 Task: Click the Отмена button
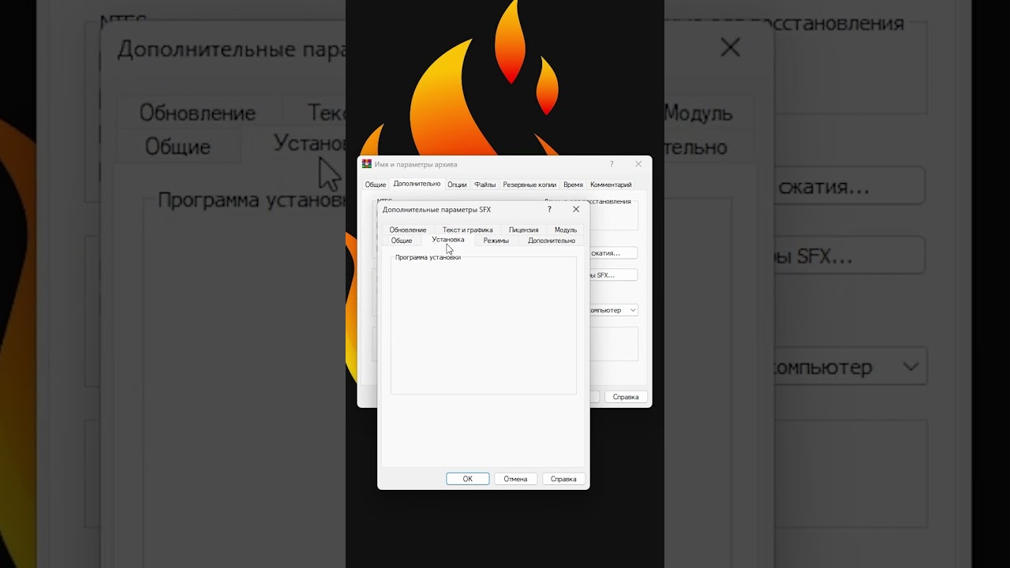point(515,479)
